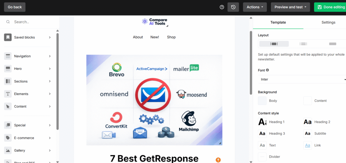Open the Actions dropdown menu
The image size is (346, 163).
pyautogui.click(x=255, y=7)
